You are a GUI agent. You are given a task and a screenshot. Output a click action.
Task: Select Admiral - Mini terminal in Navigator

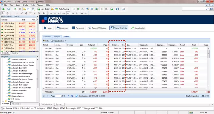(21, 76)
